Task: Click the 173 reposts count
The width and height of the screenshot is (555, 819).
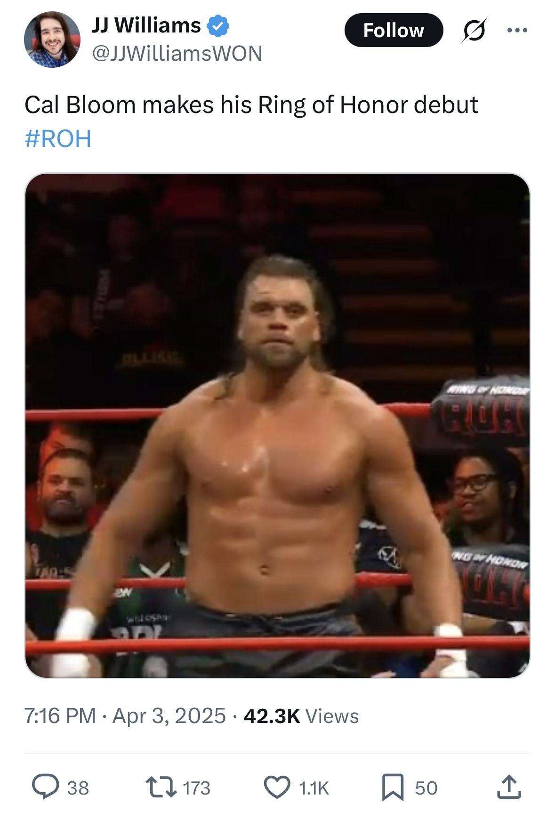Action: (x=196, y=788)
